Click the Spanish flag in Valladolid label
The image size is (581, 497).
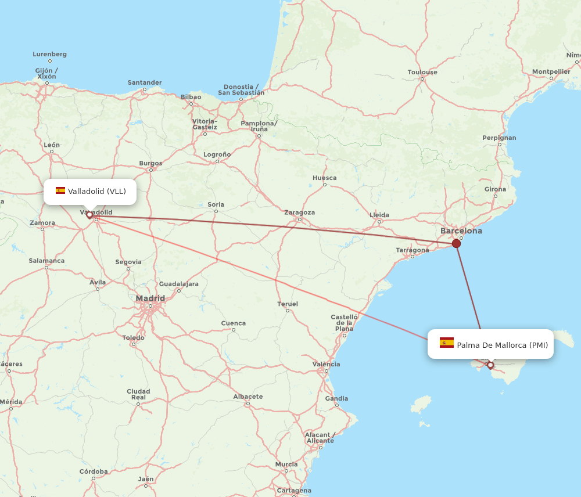pos(60,190)
